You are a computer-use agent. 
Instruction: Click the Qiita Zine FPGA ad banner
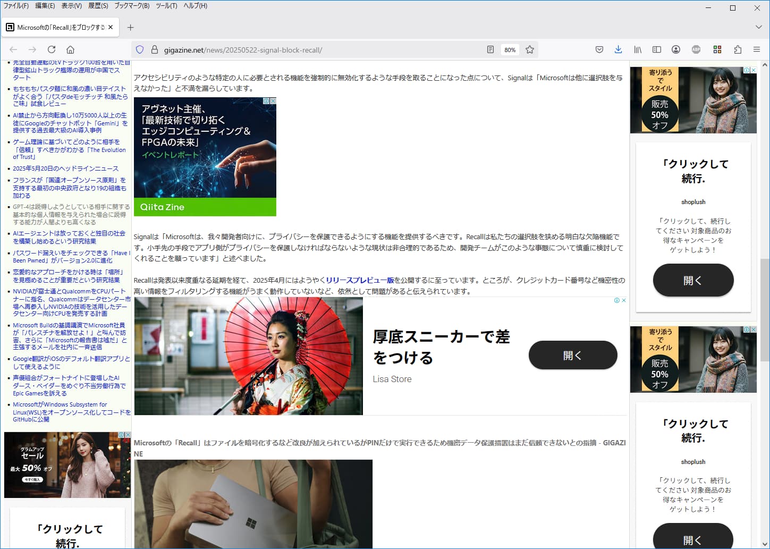tap(205, 157)
